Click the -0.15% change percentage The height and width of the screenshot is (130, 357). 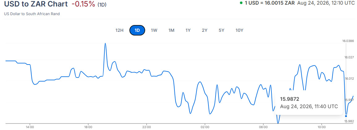[83, 4]
